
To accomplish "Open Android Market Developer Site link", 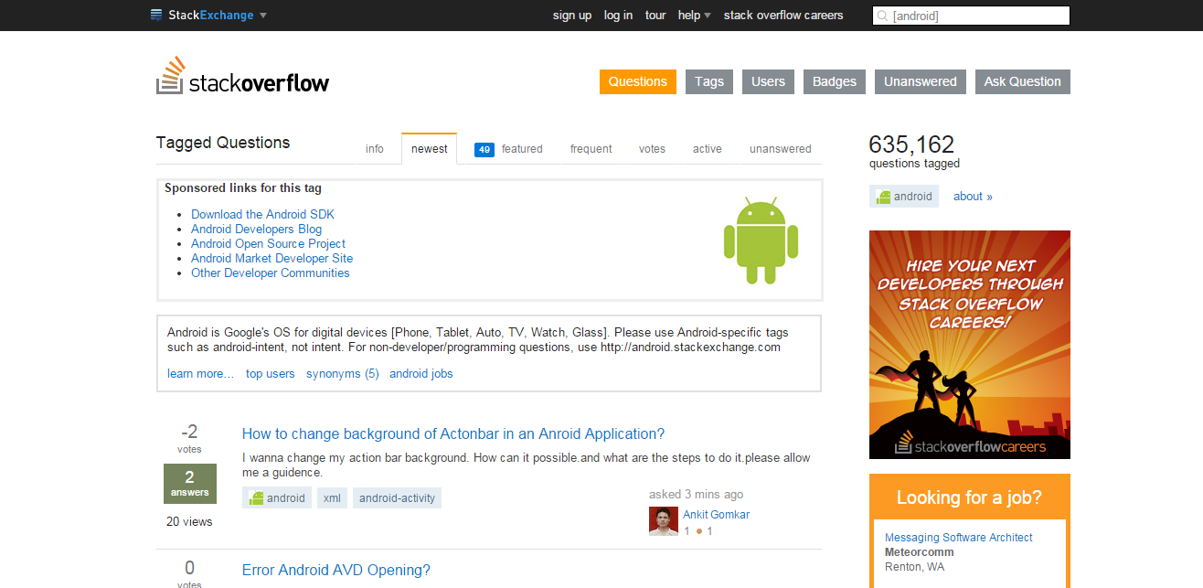I will pos(271,258).
